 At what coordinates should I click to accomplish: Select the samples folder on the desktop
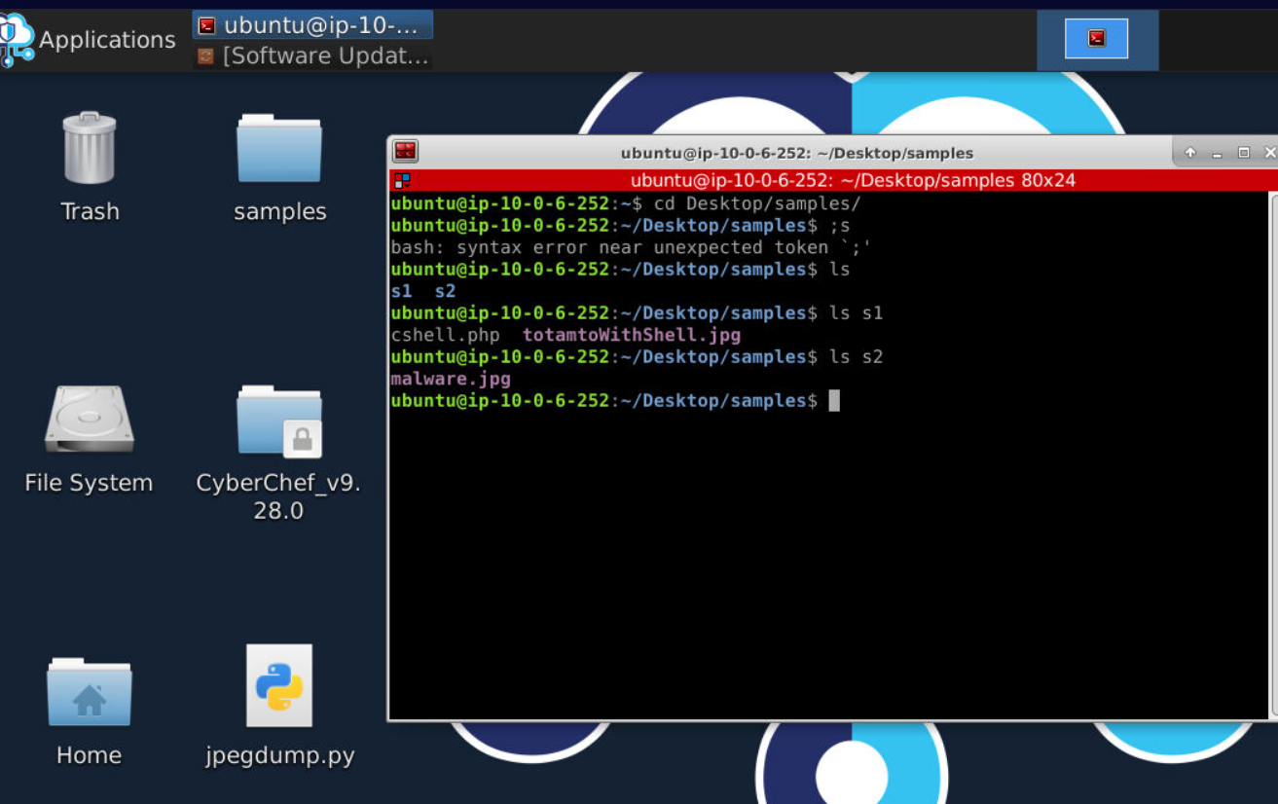coord(279,167)
